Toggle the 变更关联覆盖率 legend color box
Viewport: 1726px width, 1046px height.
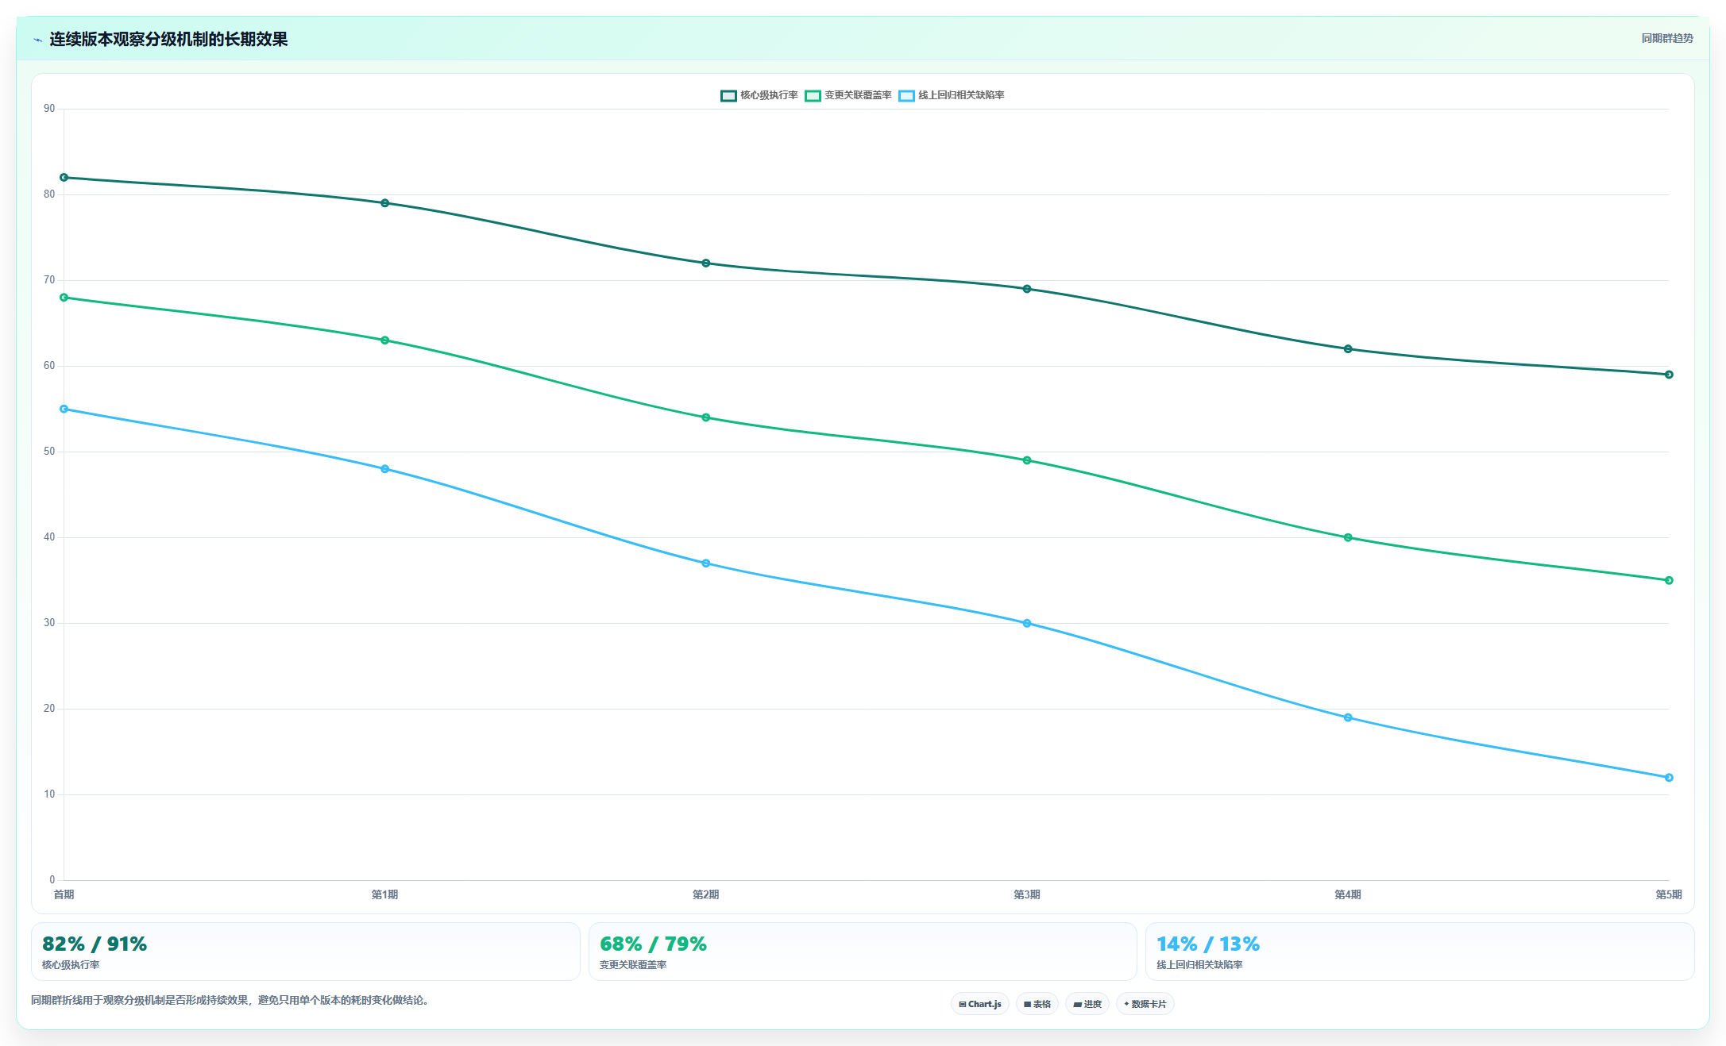tap(813, 95)
